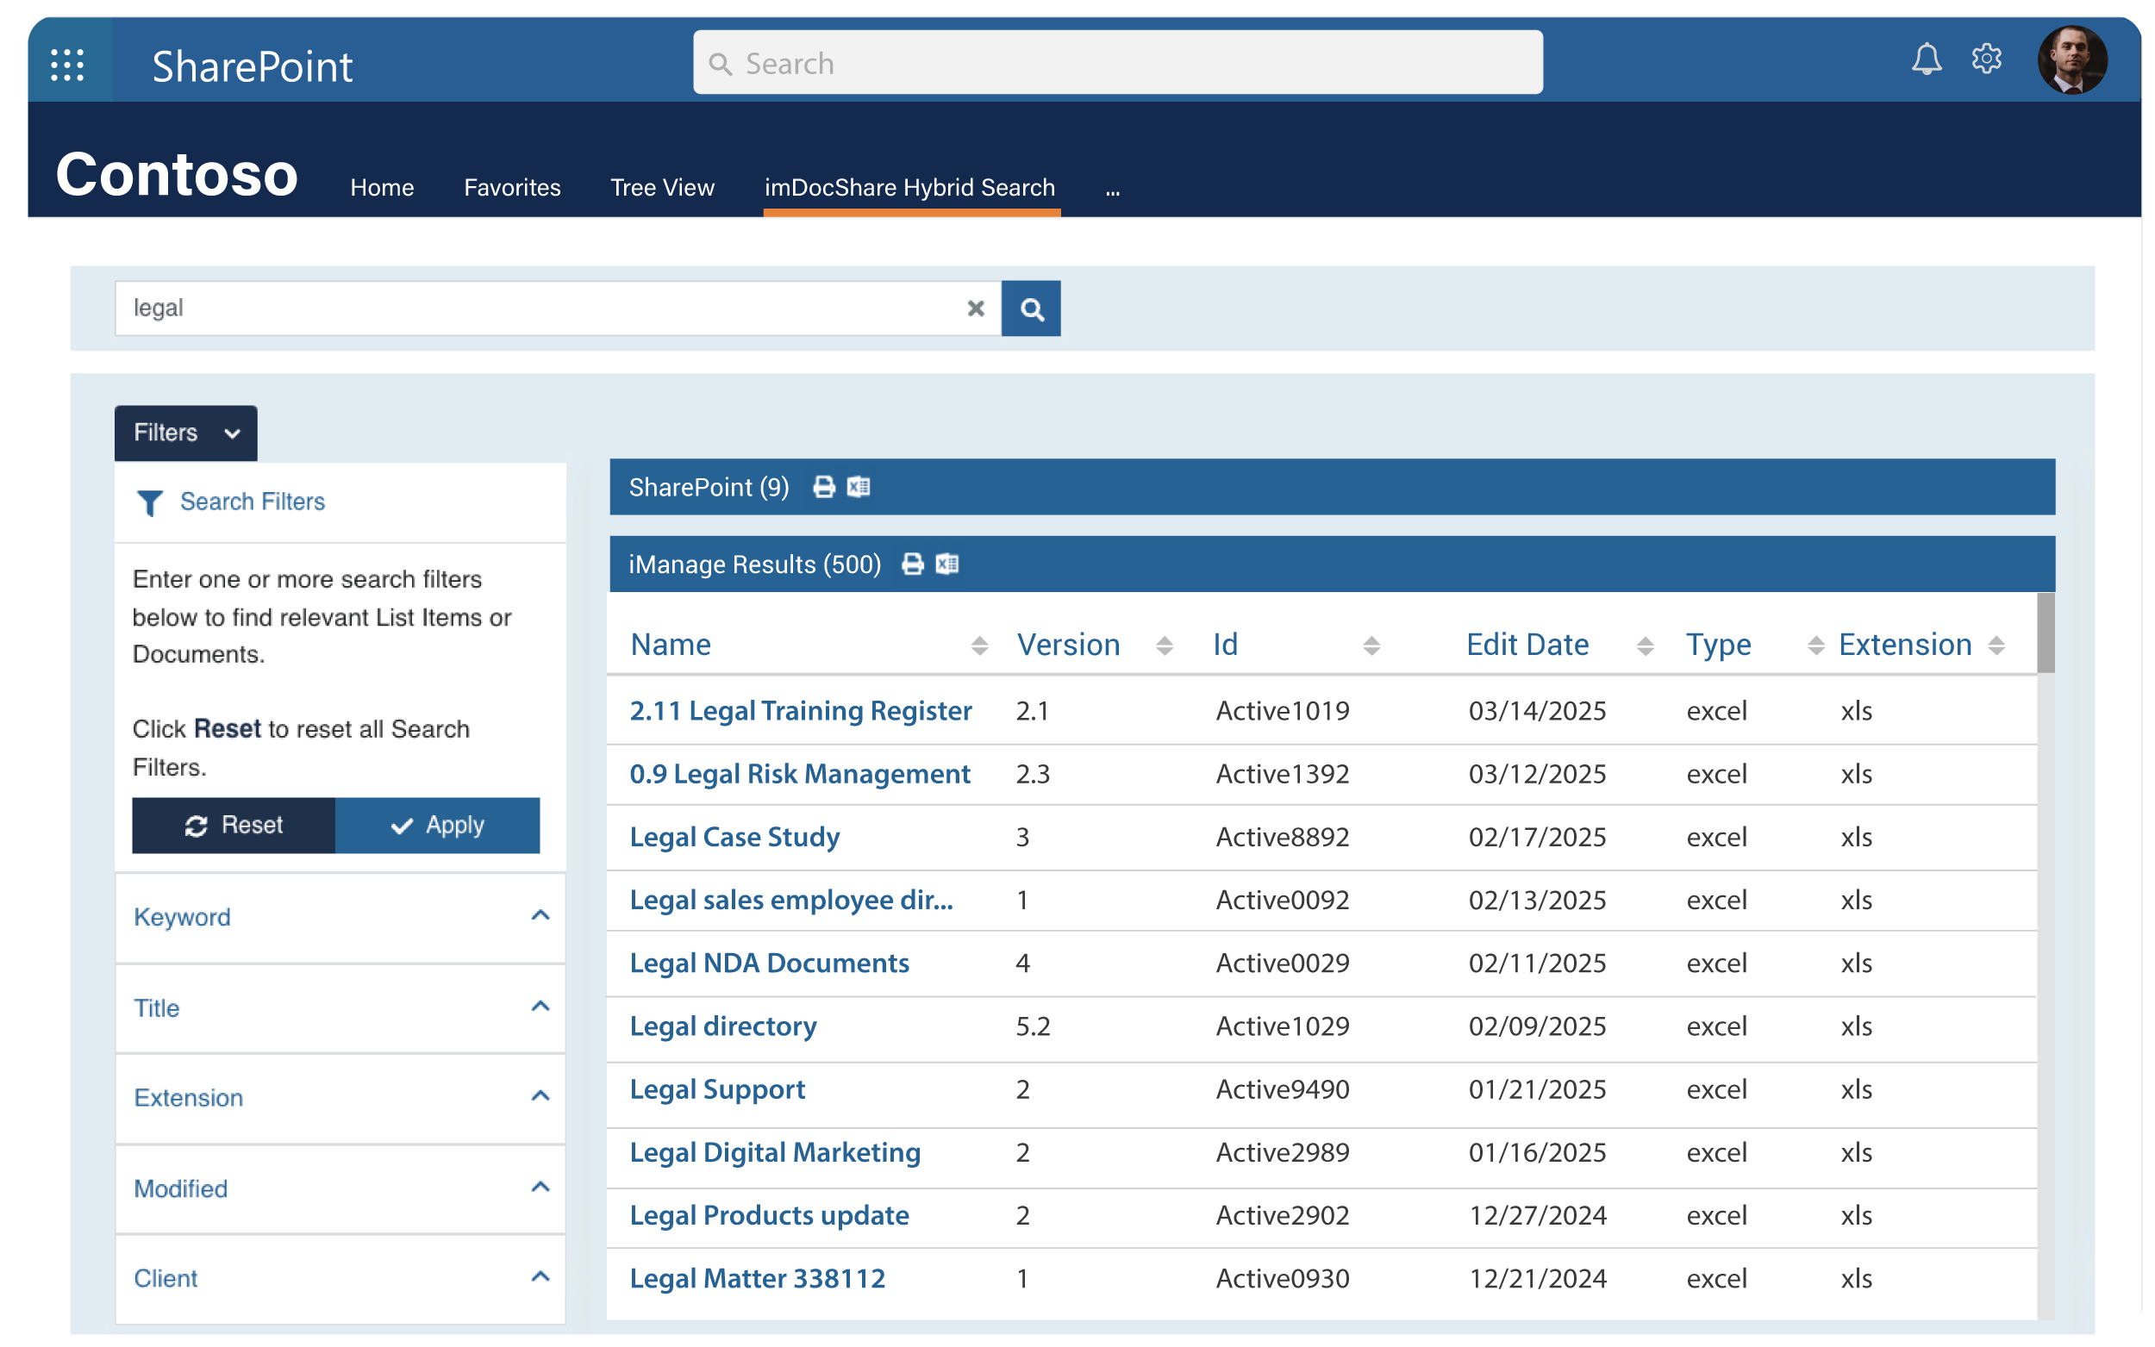The width and height of the screenshot is (2155, 1347).
Task: Open the settings gear
Action: pyautogui.click(x=1987, y=59)
